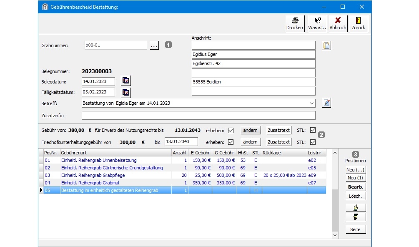Toggle 'erheben' checkbox for Friedhofsunterhaltungsgebühr
The width and height of the screenshot is (419, 247).
point(231,142)
